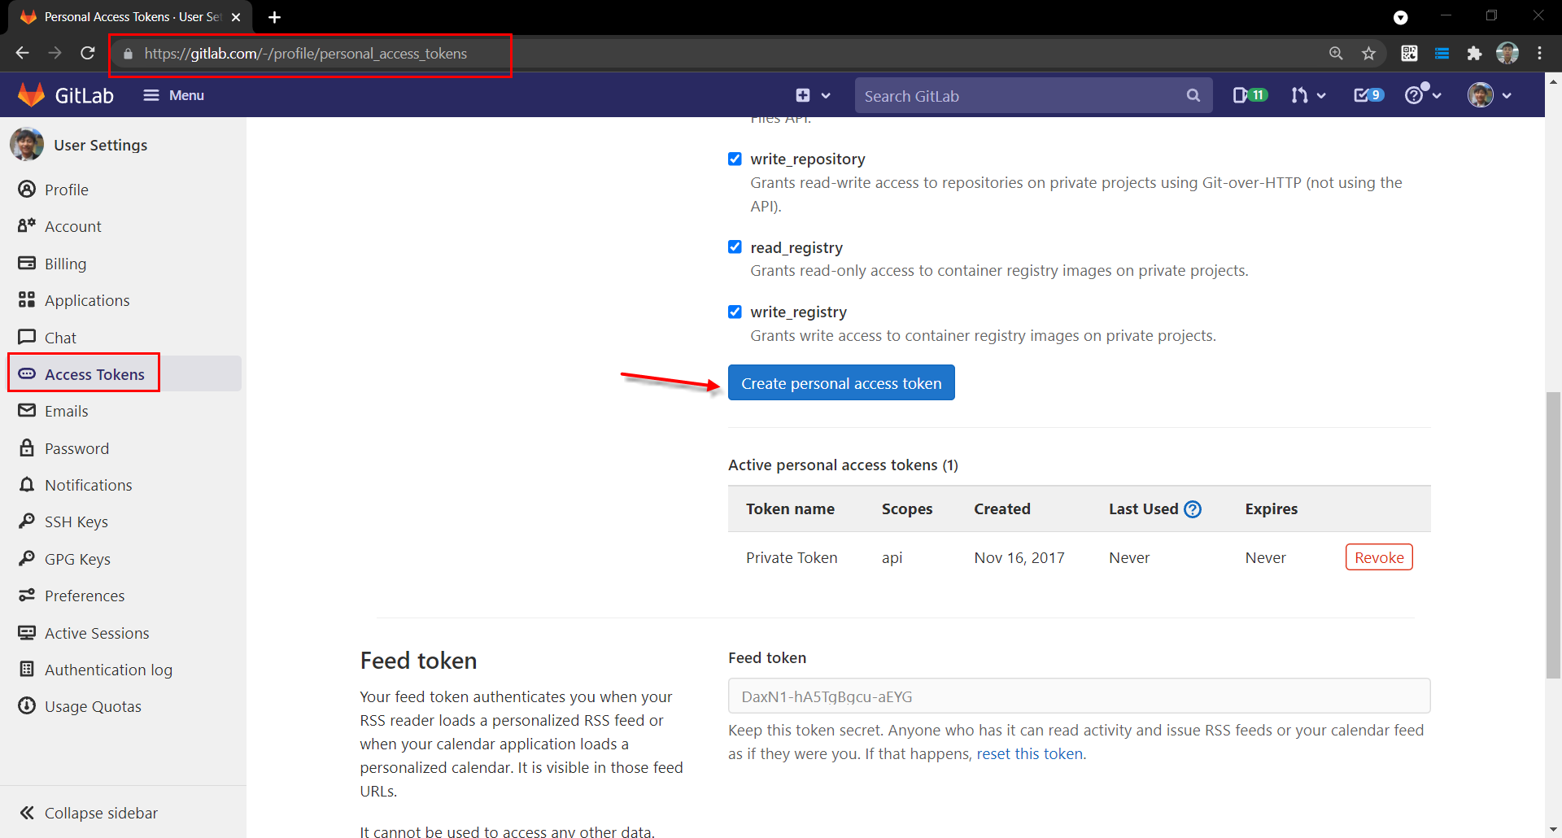Click the page vertical scrollbar thumb
Viewport: 1562px width, 838px height.
point(1553,535)
